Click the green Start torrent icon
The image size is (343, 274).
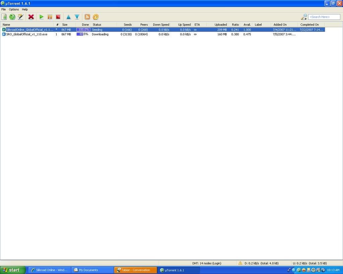coord(41,17)
